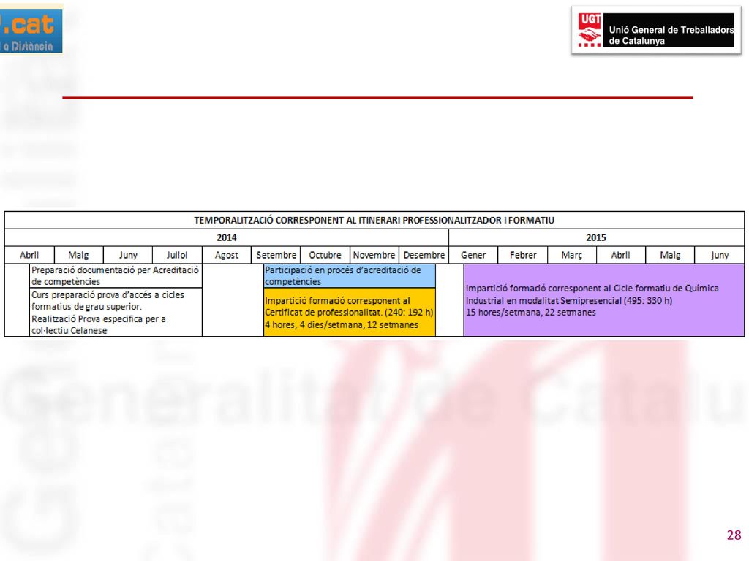Click the UGT Catalunya logo
The height and width of the screenshot is (561, 749).
(656, 29)
